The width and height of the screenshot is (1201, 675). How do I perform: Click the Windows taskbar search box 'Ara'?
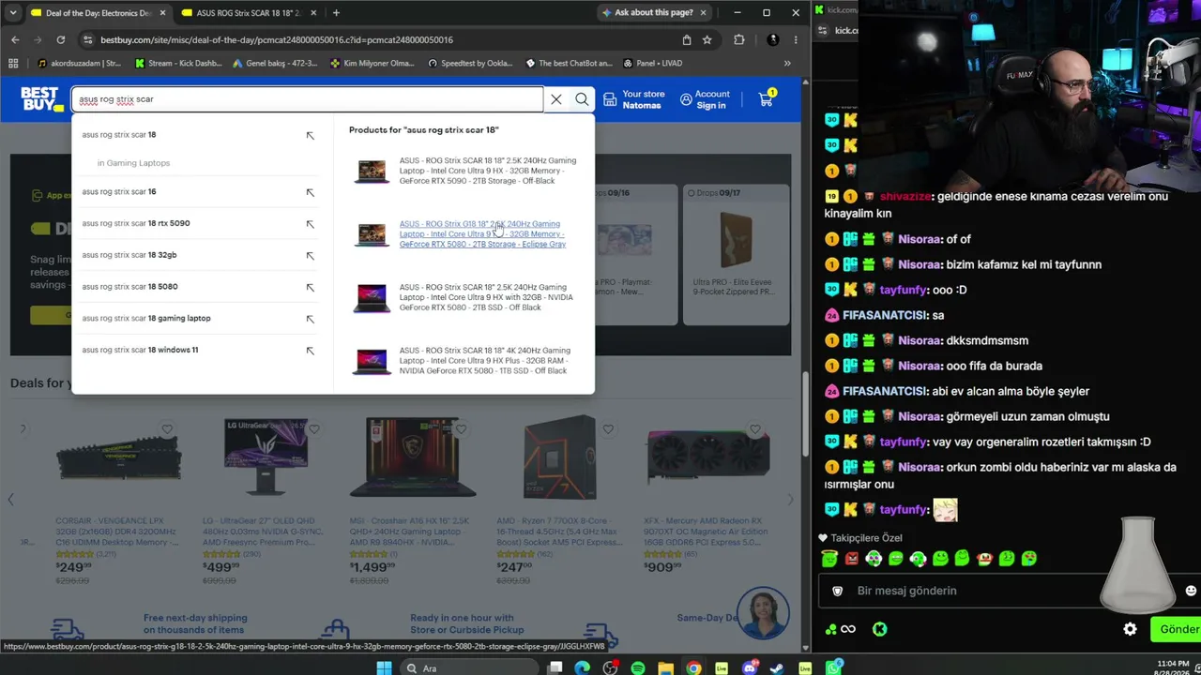tap(469, 667)
